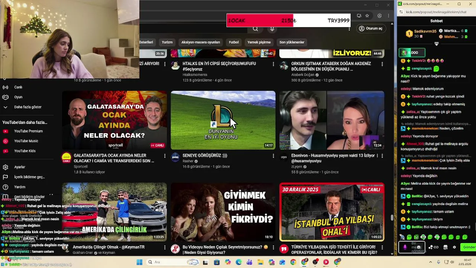The height and width of the screenshot is (268, 476).
Task: Open Gökhan Öner ve Keyman channel link
Action: coord(94,253)
